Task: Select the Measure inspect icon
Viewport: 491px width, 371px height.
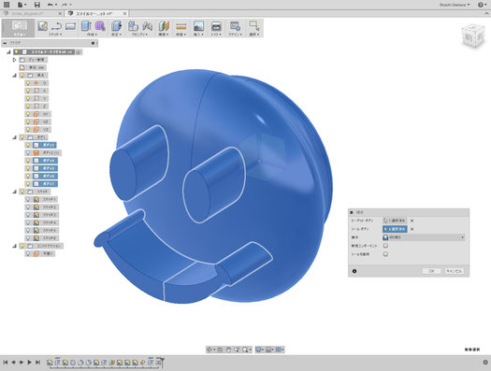Action: 181,26
